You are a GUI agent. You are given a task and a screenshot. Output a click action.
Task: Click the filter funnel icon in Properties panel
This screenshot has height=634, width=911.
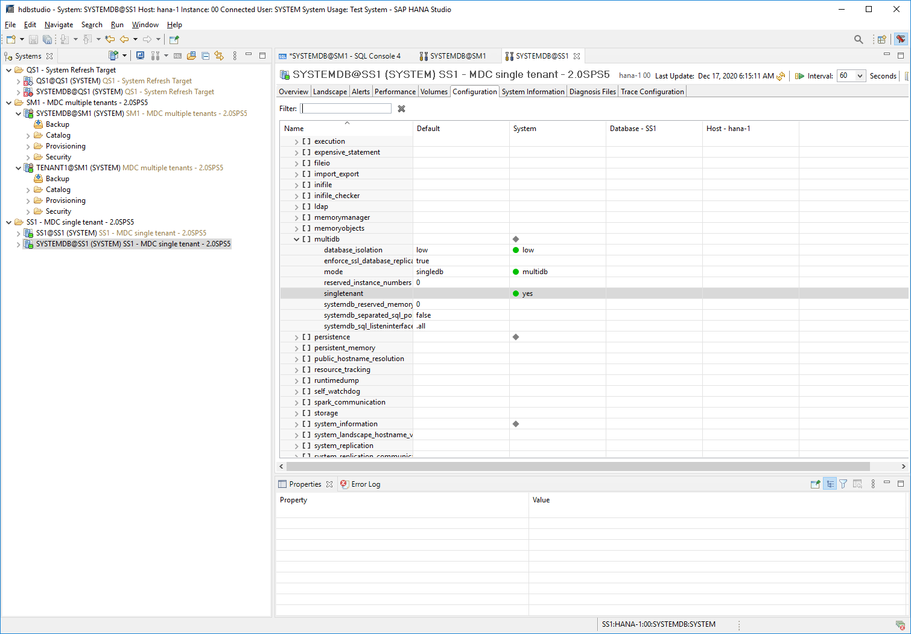(x=843, y=484)
